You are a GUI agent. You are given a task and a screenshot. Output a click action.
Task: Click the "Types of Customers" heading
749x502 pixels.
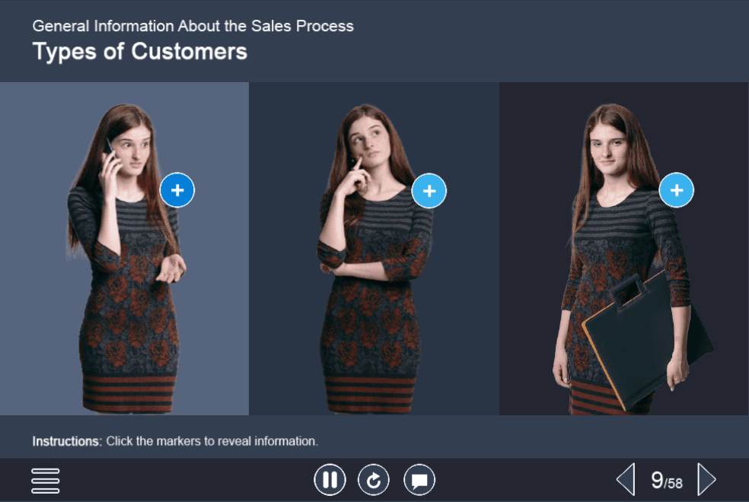tap(139, 52)
